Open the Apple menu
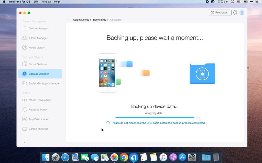Screen dimensions: 262x163 [x=4, y=2]
